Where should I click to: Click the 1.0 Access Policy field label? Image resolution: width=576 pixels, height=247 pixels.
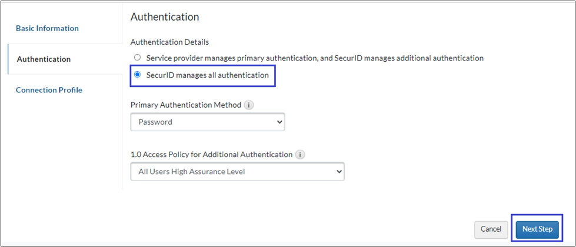(211, 155)
